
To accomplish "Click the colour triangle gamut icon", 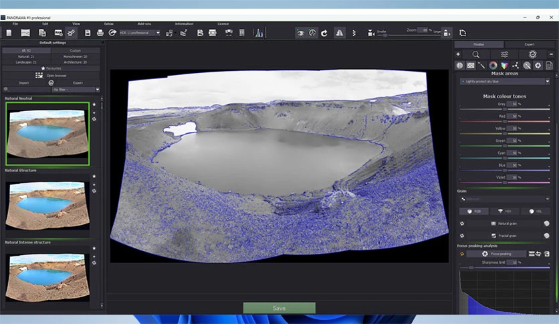I will 504,66.
